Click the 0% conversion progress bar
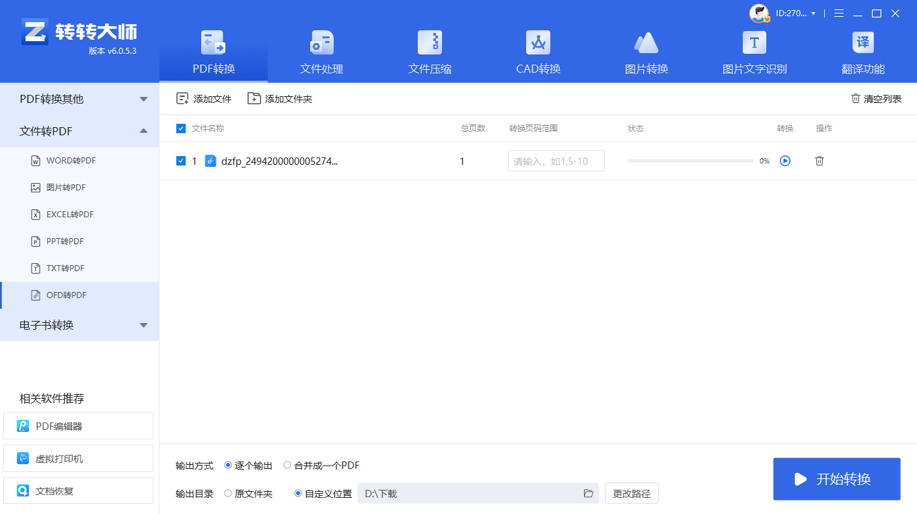Image resolution: width=917 pixels, height=514 pixels. [690, 161]
